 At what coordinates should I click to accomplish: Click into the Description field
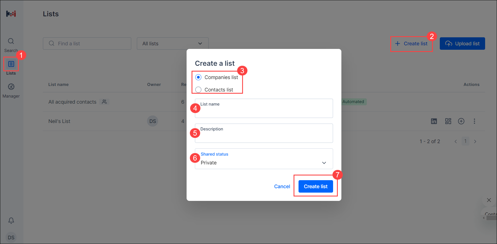tap(264, 133)
